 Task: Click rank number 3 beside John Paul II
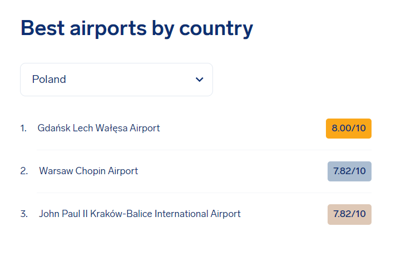24,214
